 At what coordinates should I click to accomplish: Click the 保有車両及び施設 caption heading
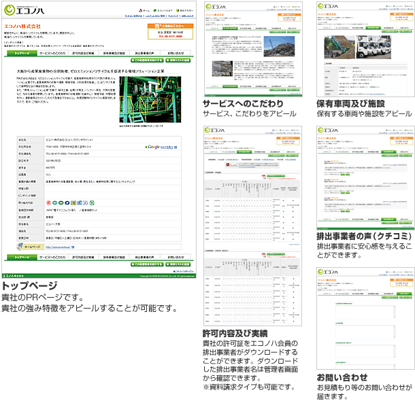pos(350,103)
